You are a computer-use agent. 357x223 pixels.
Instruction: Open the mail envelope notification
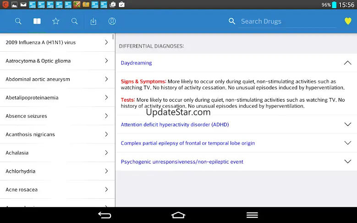23,4
